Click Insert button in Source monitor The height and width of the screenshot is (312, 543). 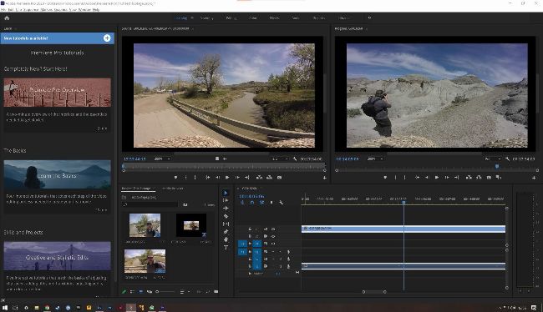coord(259,178)
